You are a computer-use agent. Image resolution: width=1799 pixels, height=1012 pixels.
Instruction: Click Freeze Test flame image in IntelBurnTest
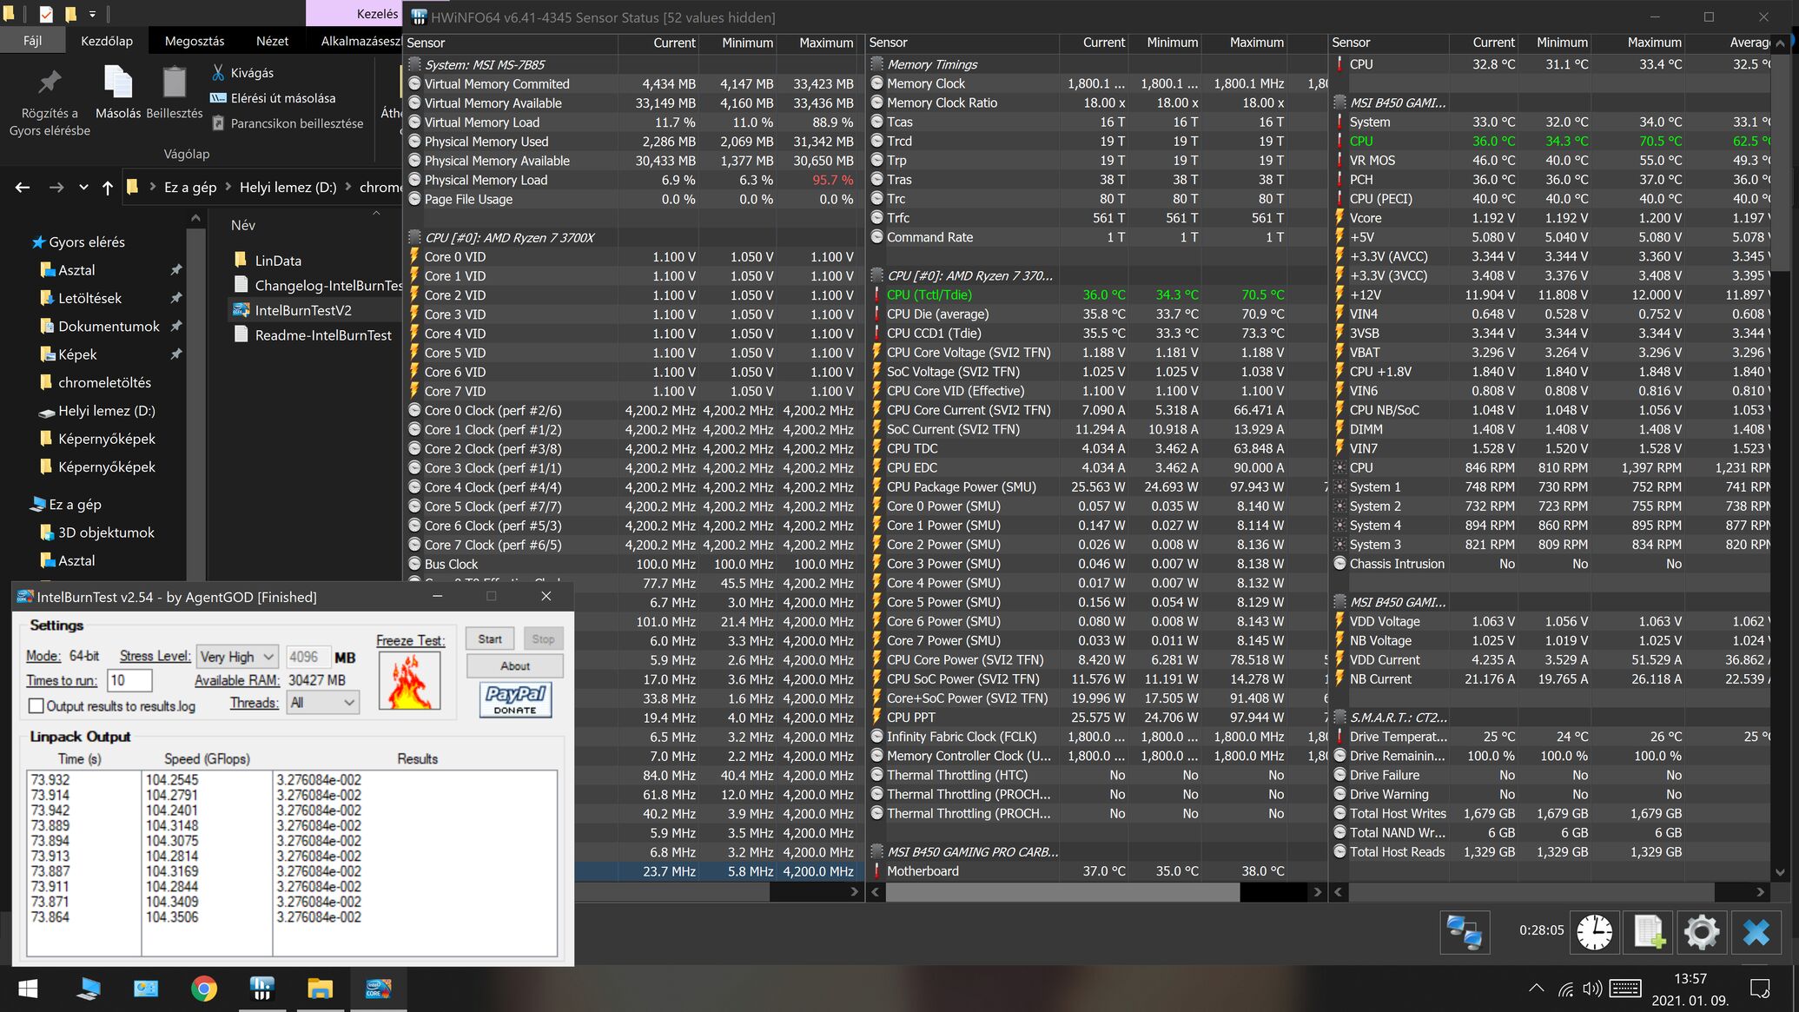point(409,682)
